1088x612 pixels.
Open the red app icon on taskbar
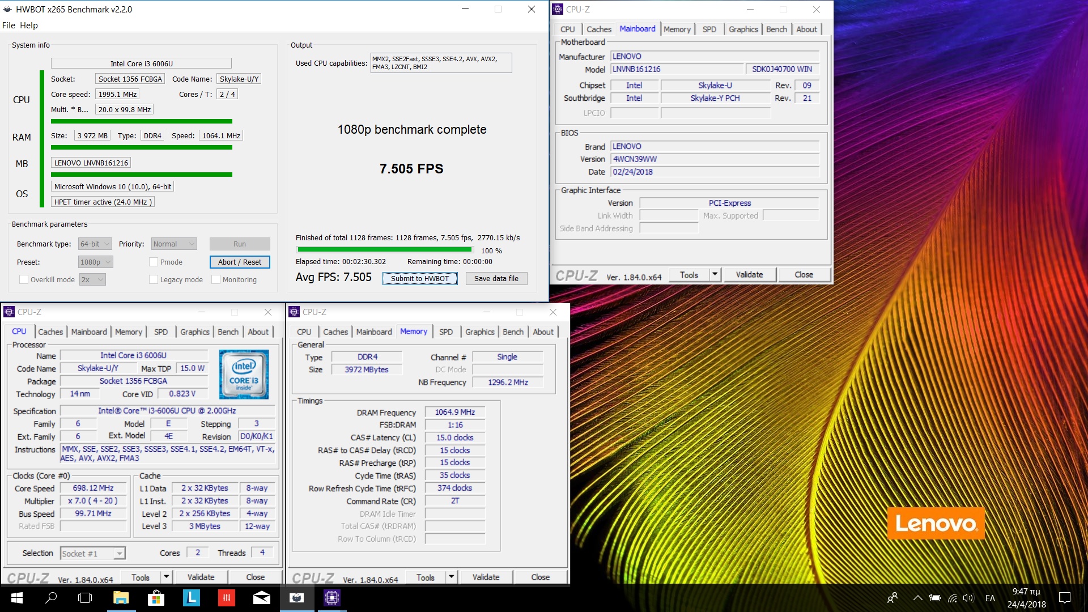pyautogui.click(x=226, y=598)
